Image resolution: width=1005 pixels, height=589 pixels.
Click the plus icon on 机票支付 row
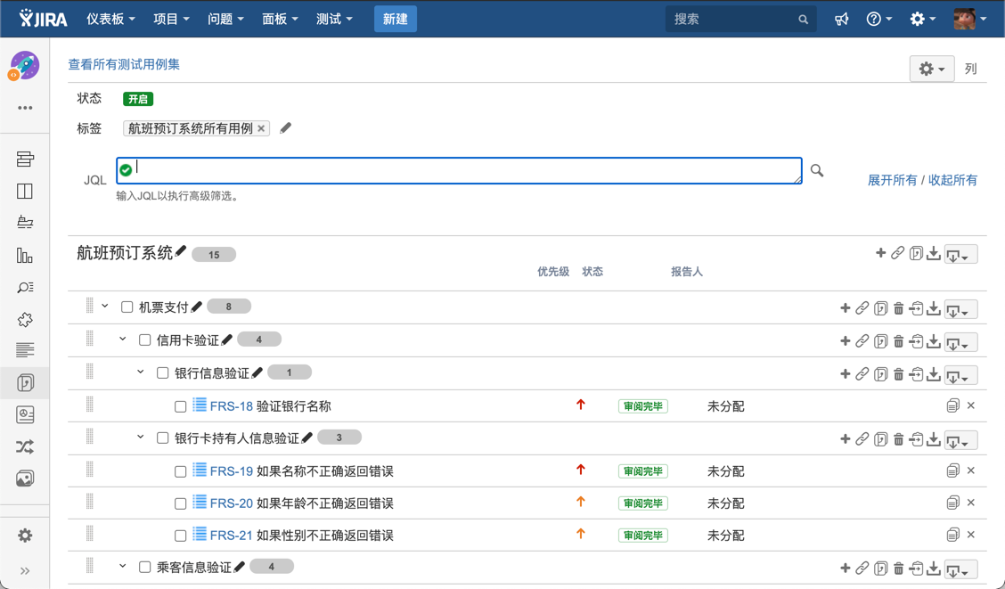[845, 308]
